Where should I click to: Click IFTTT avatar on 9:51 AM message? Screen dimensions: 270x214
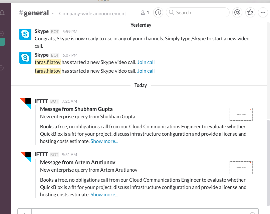(25, 157)
